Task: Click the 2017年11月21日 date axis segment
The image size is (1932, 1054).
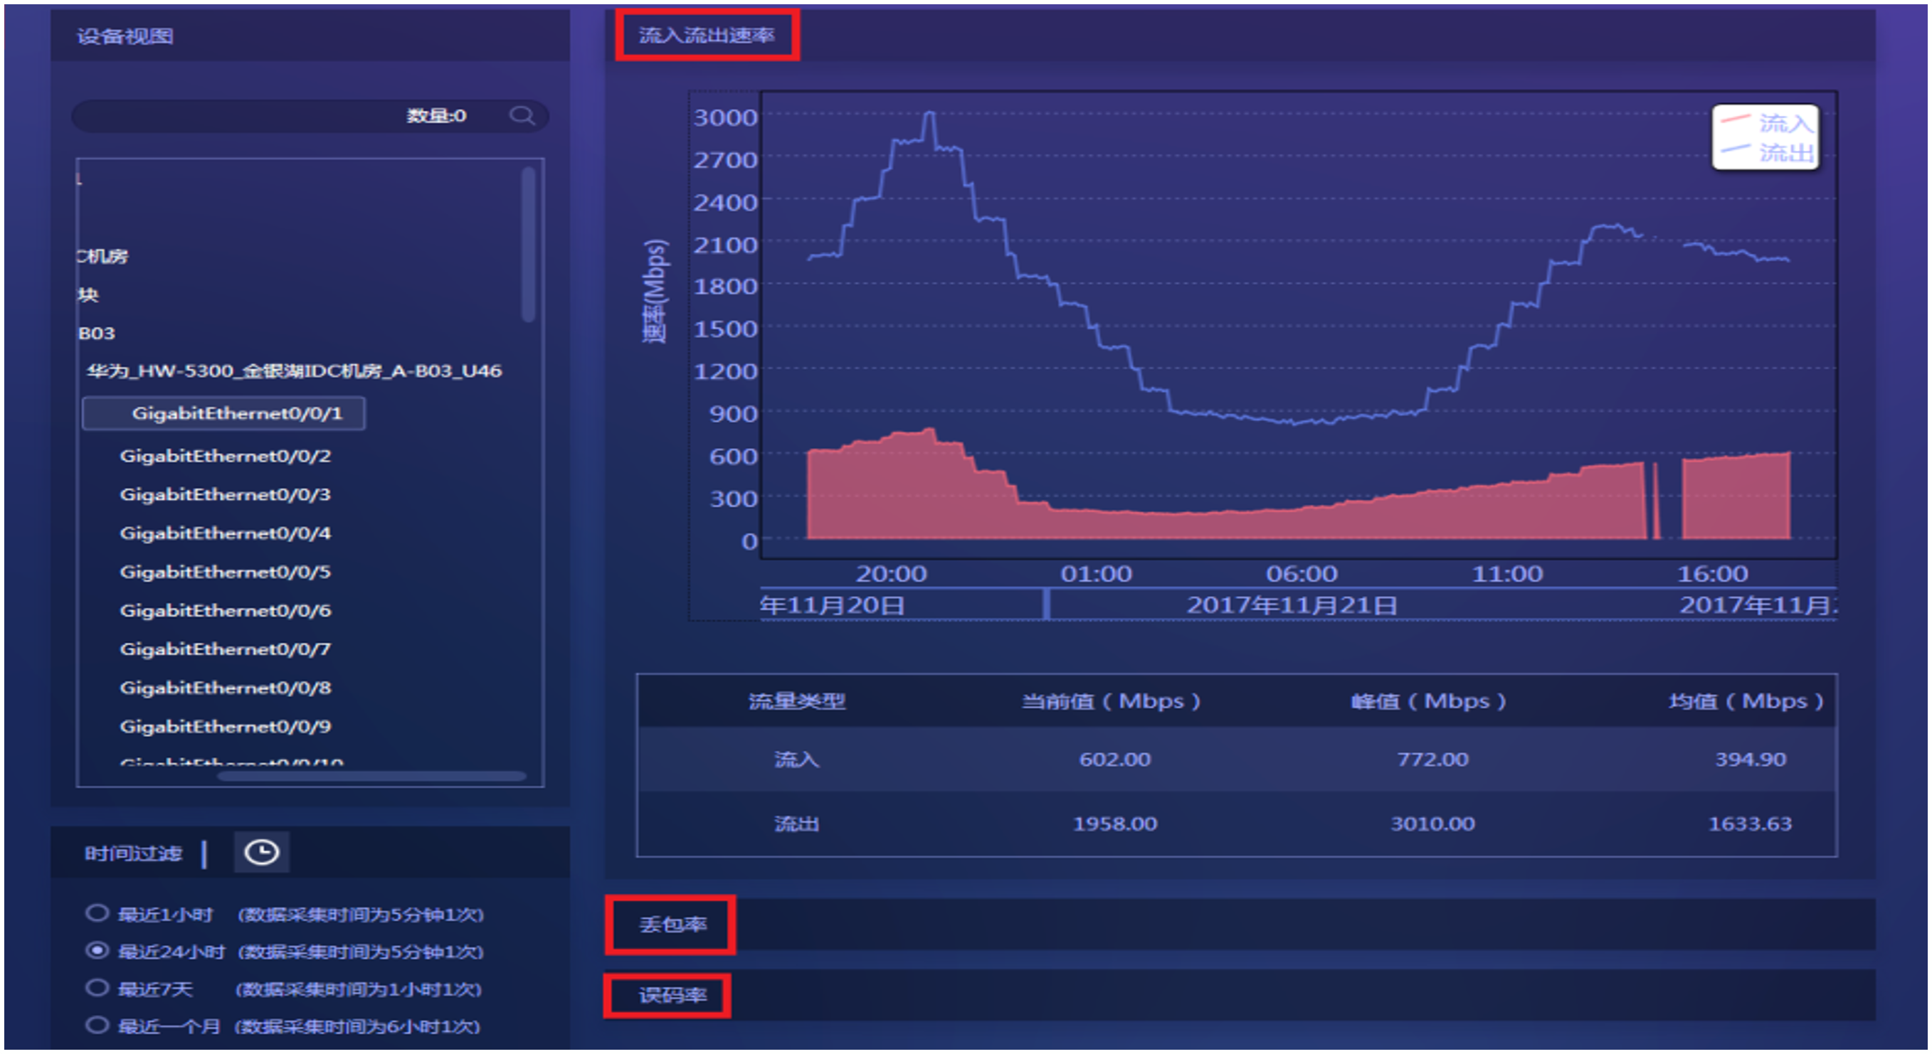Action: tap(1292, 605)
